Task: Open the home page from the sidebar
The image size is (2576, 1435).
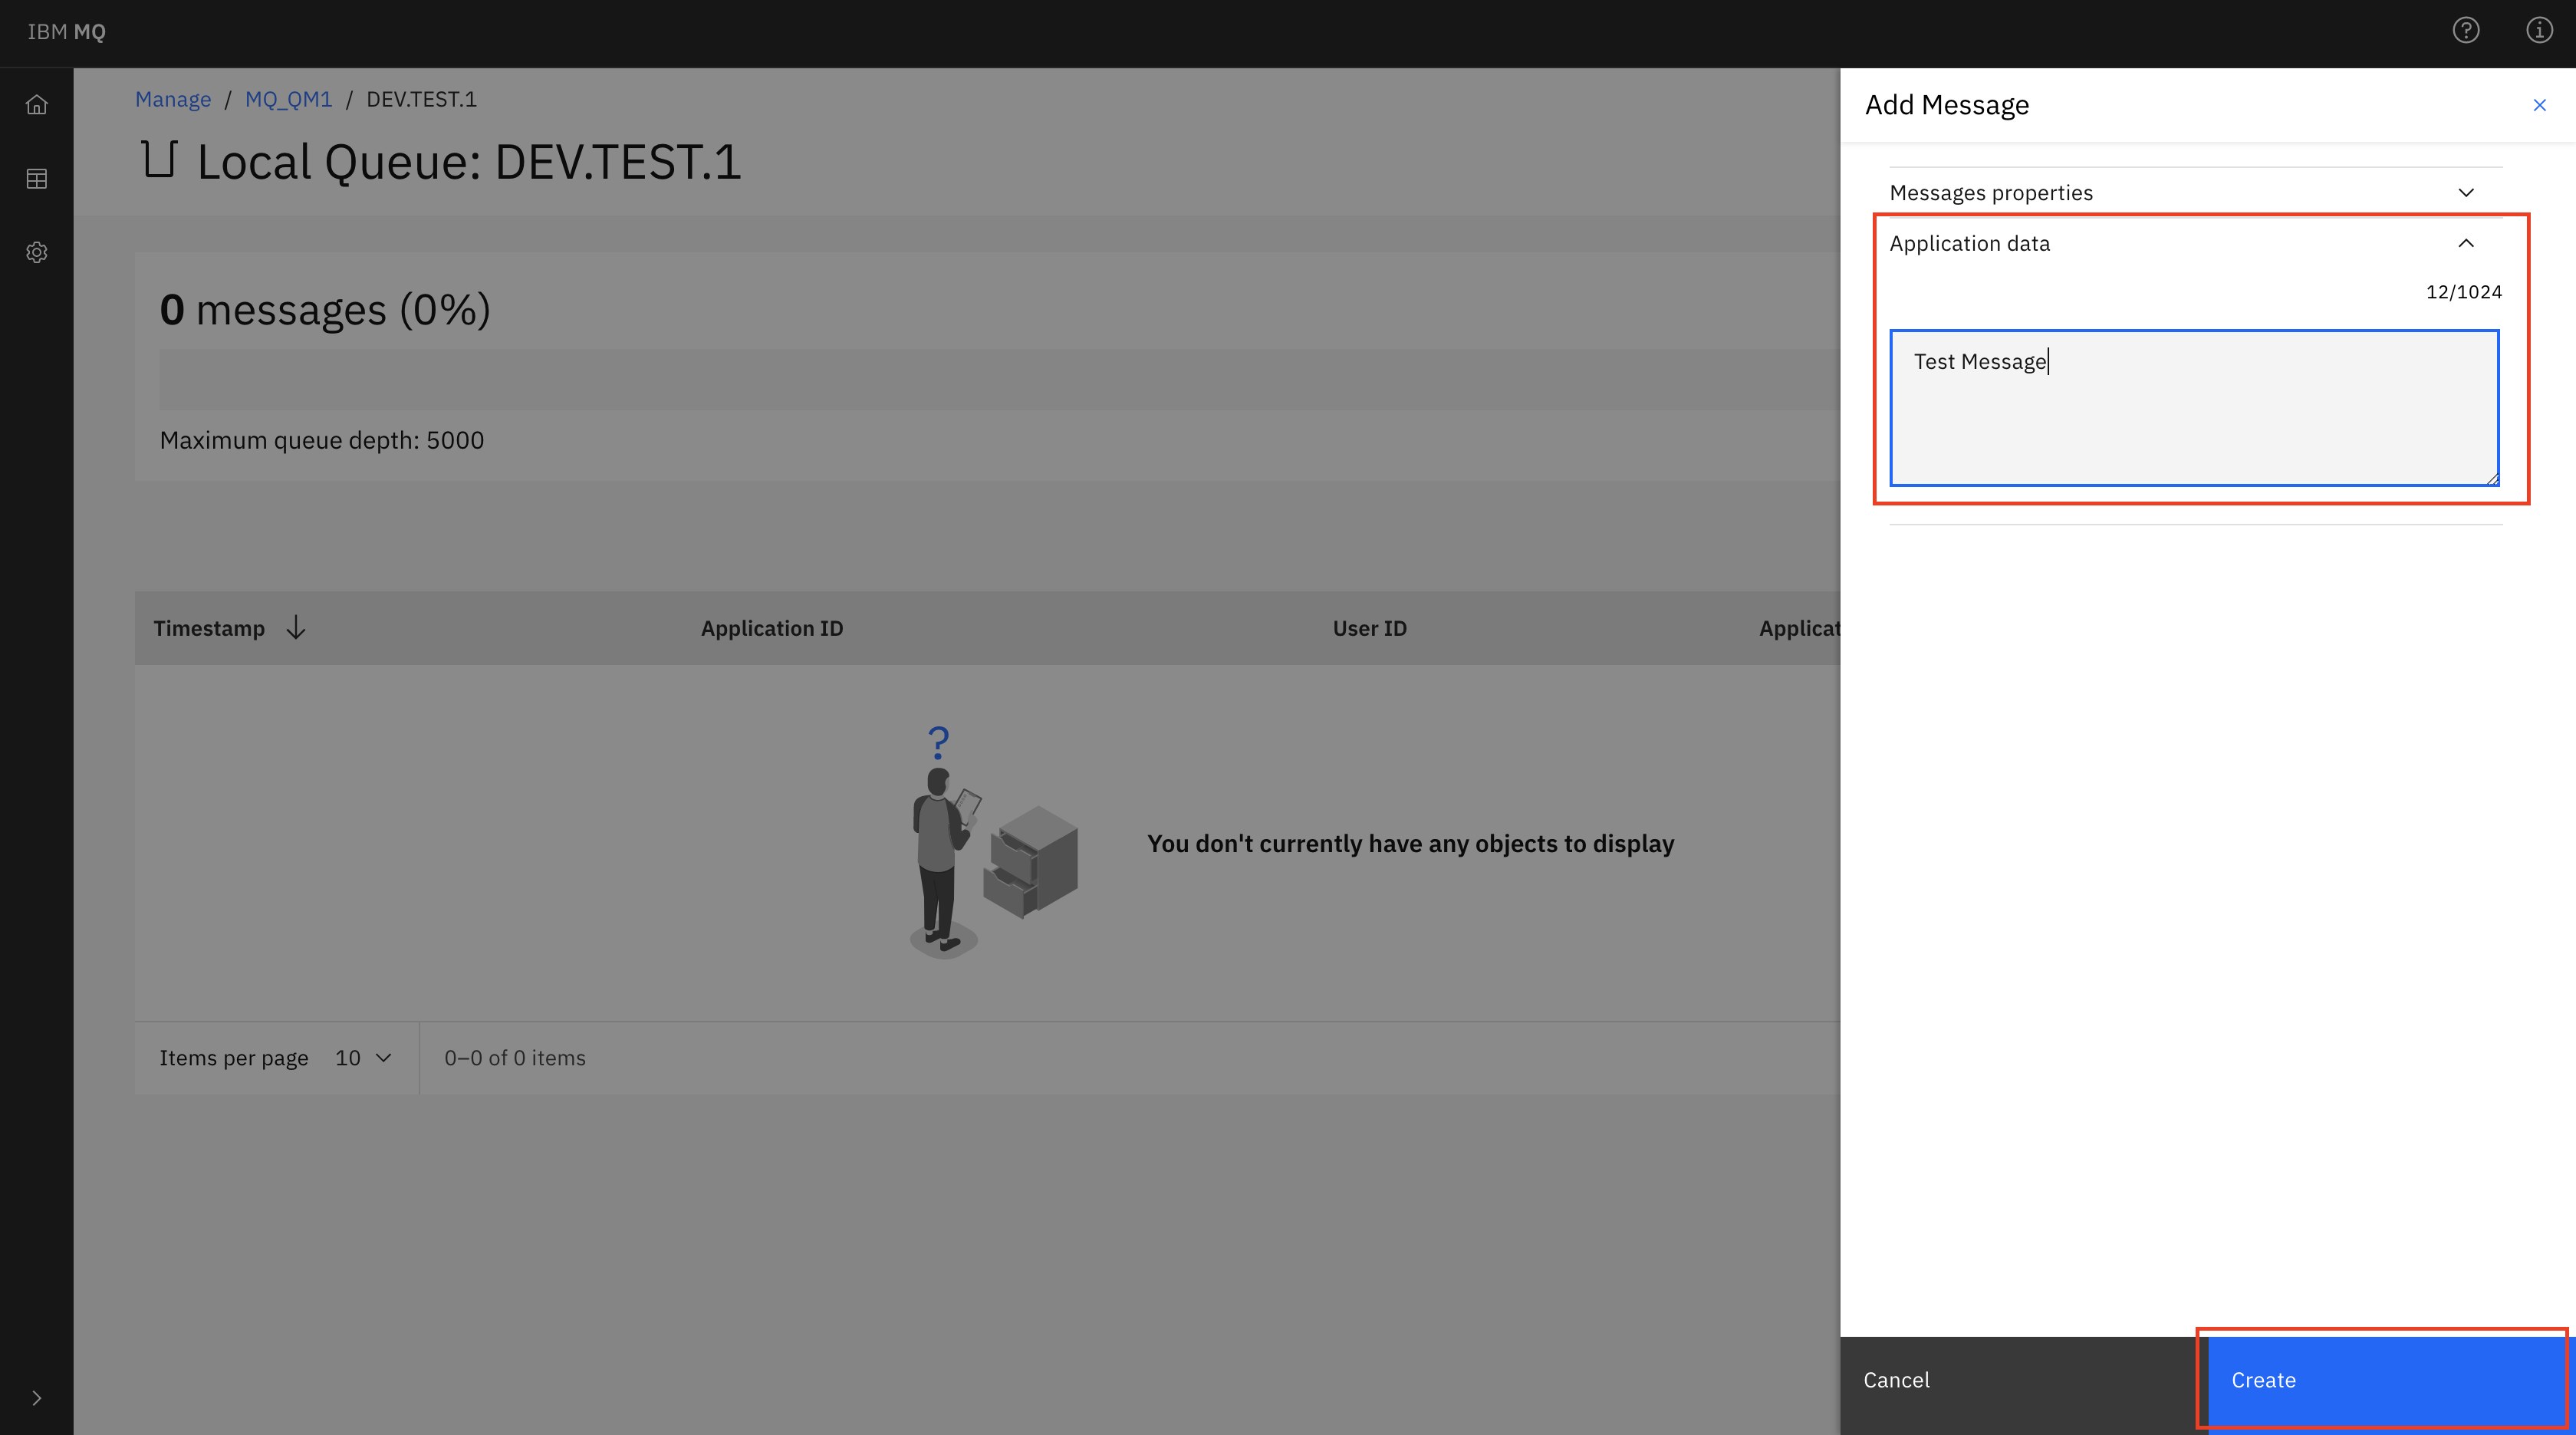Action: [36, 104]
